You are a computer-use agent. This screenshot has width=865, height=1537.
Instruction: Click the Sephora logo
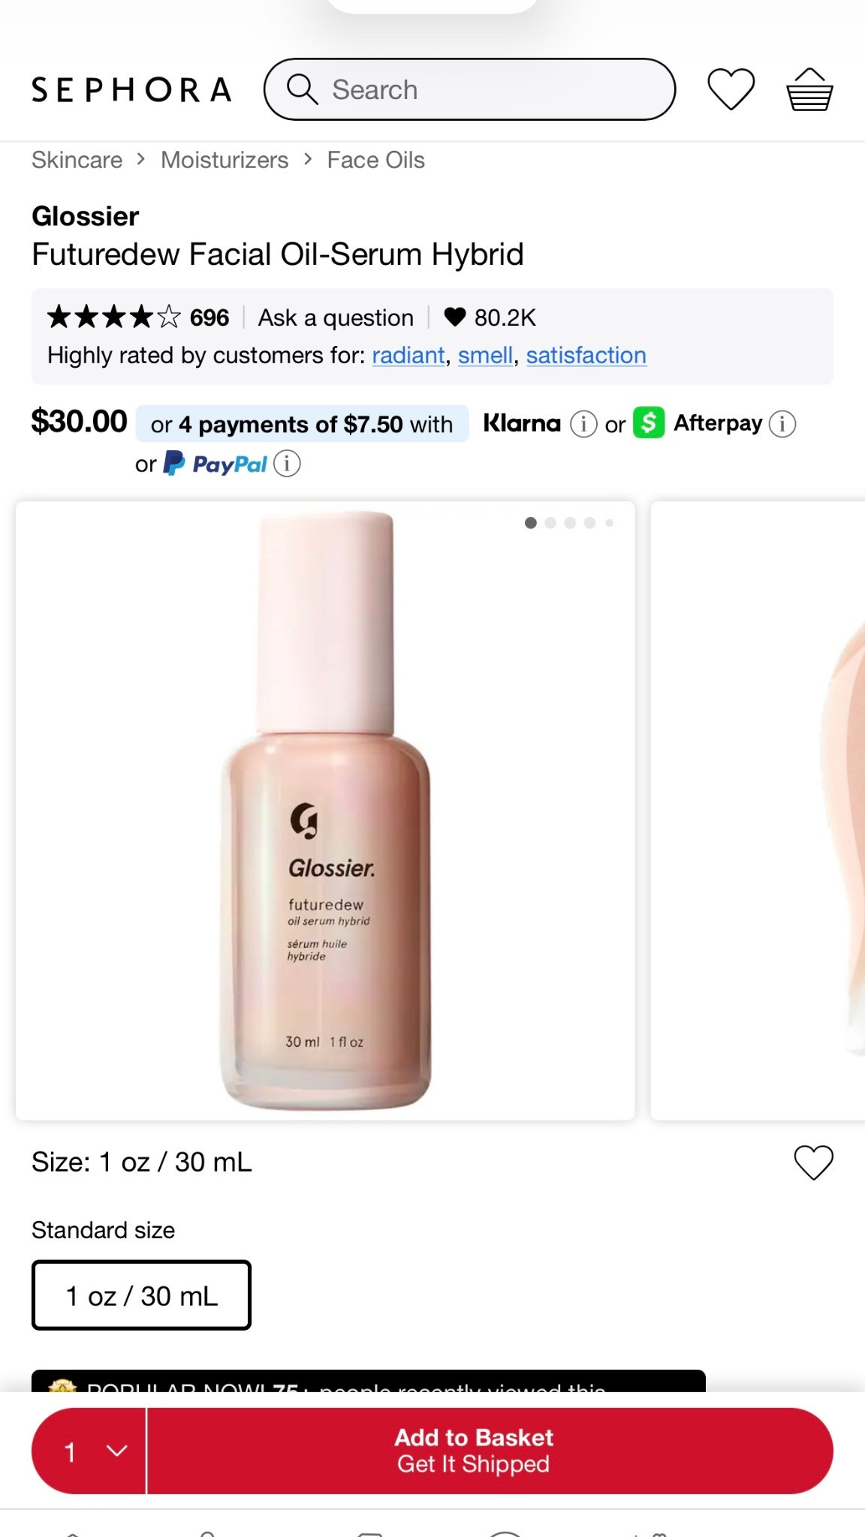pos(131,90)
